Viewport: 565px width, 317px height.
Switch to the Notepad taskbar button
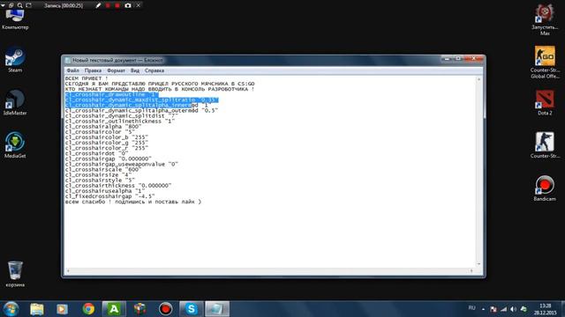click(x=217, y=309)
